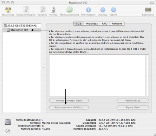Click the Numero documenti value 213.775
The width and height of the screenshot is (156, 136).
103,129
